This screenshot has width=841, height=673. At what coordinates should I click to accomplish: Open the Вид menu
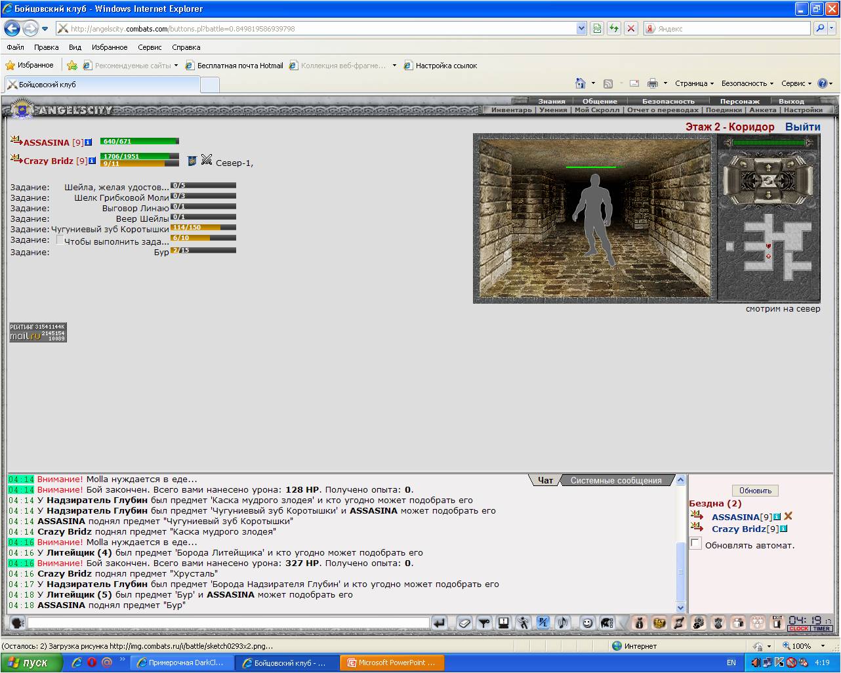coord(75,47)
